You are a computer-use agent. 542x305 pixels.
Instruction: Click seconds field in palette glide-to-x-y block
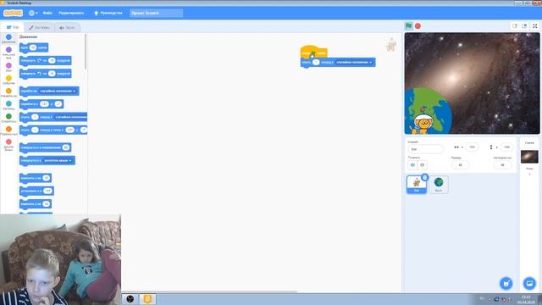coord(35,130)
